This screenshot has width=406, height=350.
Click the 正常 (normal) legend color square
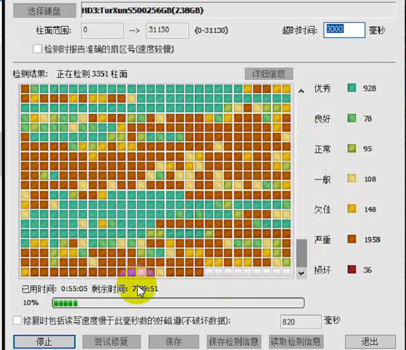(x=352, y=149)
